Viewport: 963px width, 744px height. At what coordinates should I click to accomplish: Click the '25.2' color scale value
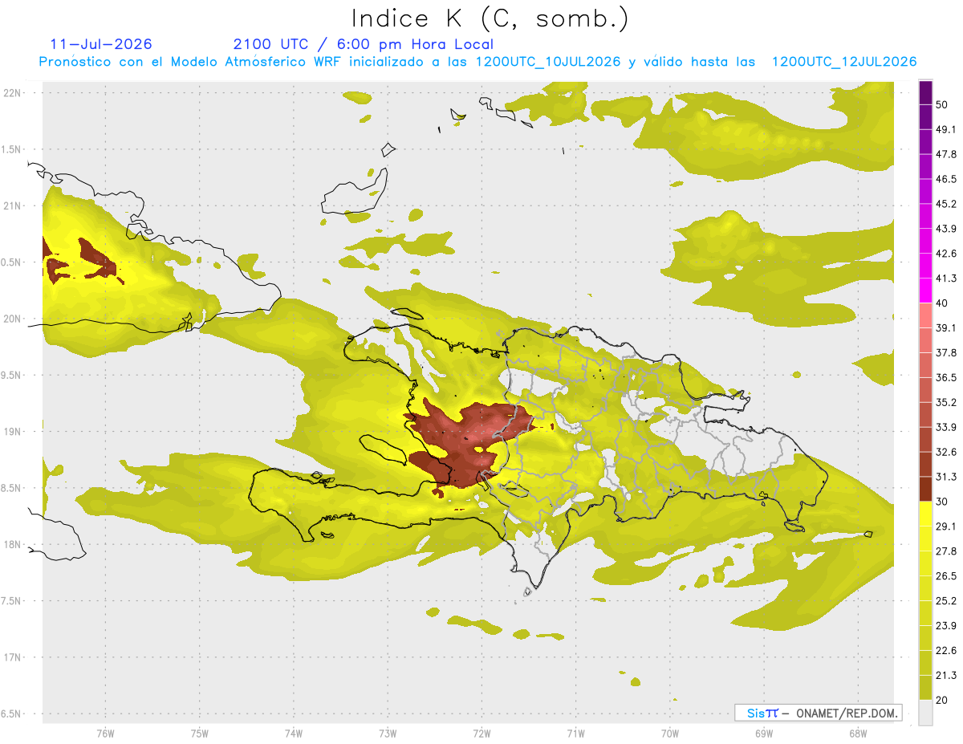pyautogui.click(x=946, y=601)
